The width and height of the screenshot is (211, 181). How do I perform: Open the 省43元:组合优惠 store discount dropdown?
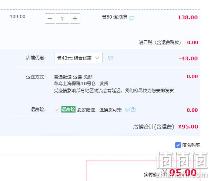tap(78, 58)
